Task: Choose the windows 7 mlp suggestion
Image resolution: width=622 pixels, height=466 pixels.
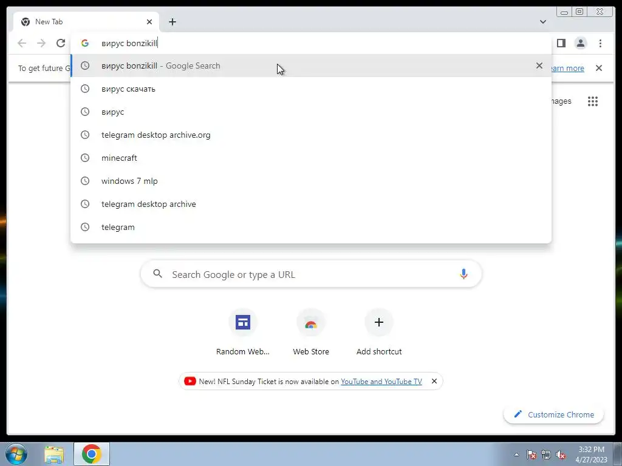Action: pyautogui.click(x=310, y=181)
